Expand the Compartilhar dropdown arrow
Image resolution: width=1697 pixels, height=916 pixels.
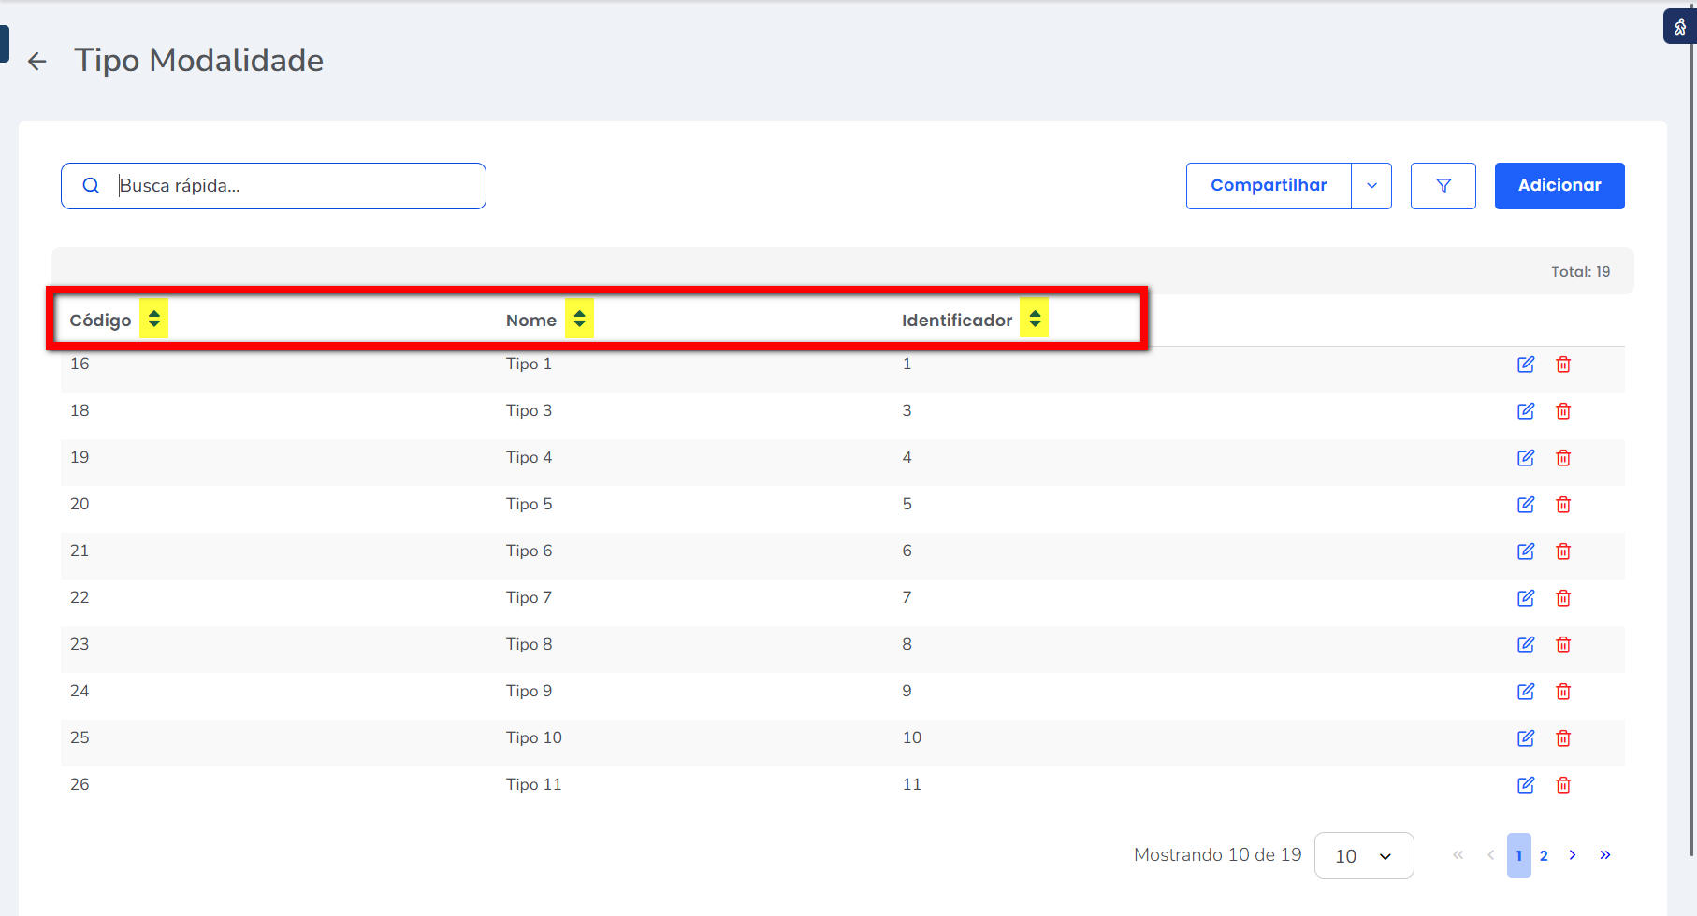click(x=1371, y=186)
